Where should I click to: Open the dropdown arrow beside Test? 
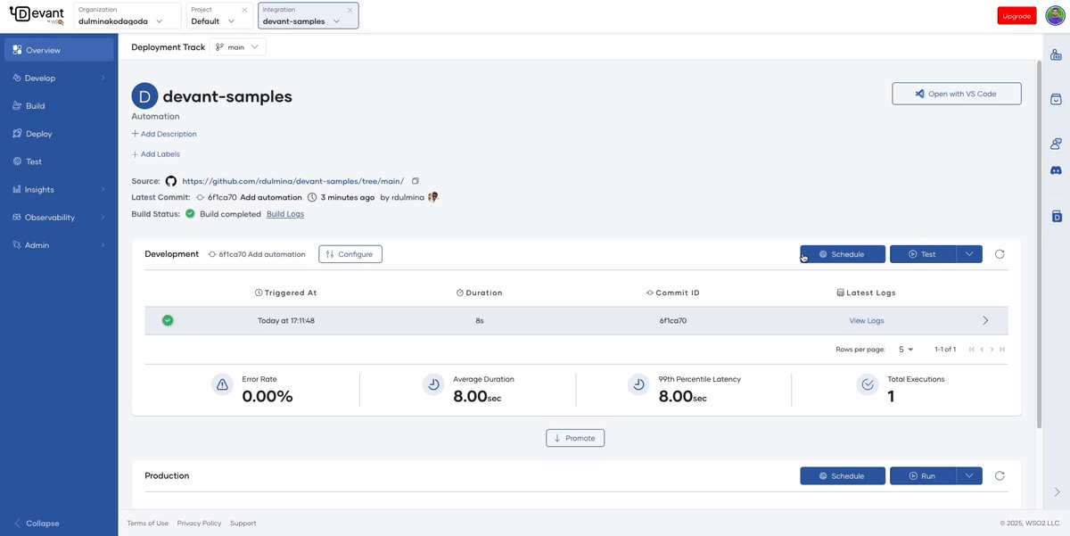pyautogui.click(x=969, y=254)
